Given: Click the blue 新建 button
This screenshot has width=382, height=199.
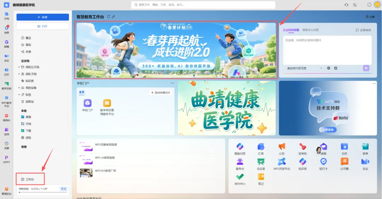Looking at the screenshot, I should click(43, 17).
